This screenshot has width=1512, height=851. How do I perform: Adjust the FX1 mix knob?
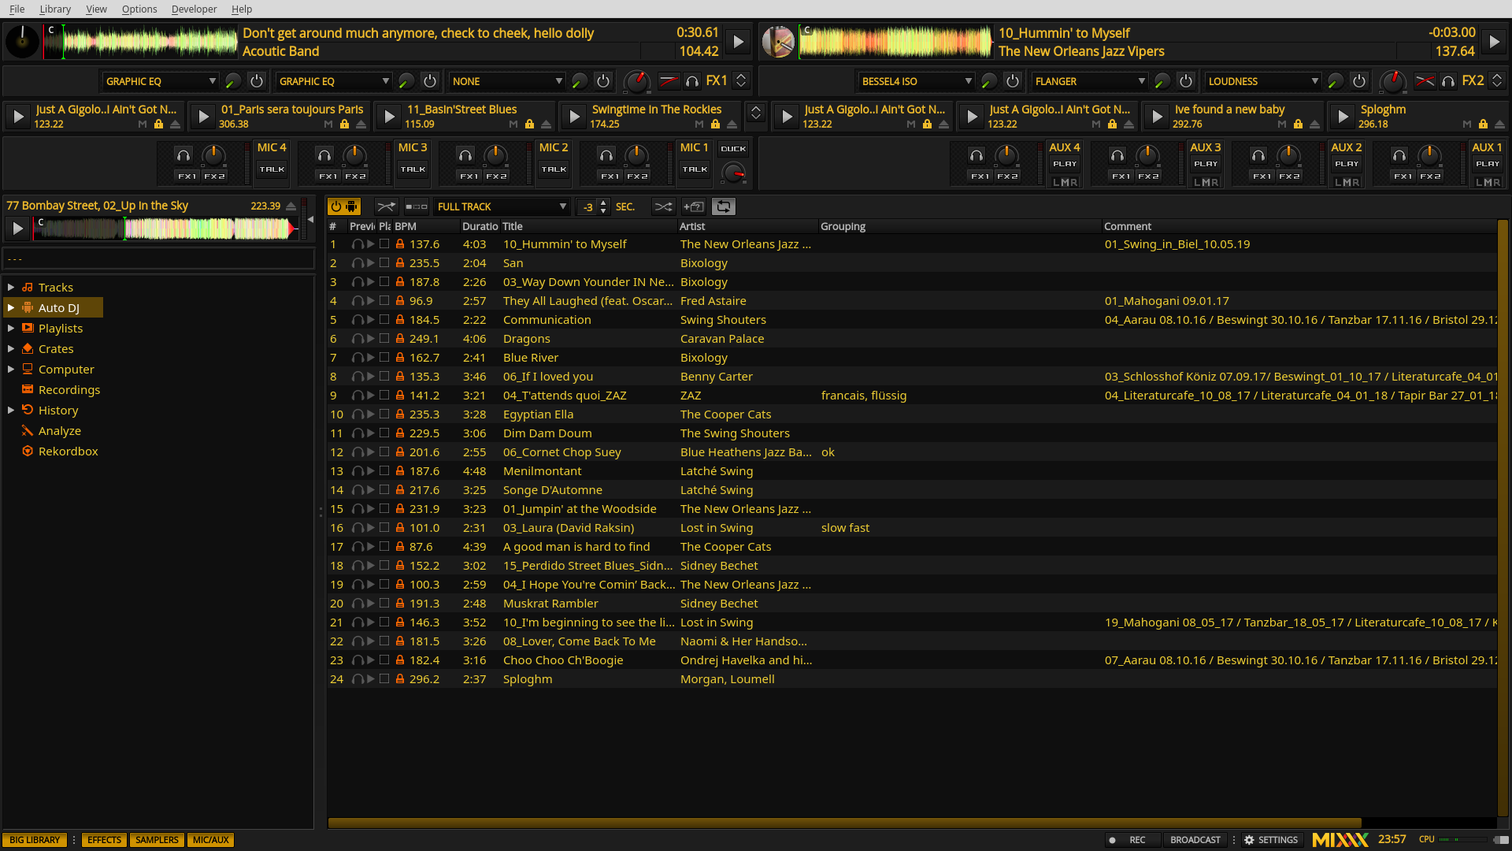pos(636,81)
